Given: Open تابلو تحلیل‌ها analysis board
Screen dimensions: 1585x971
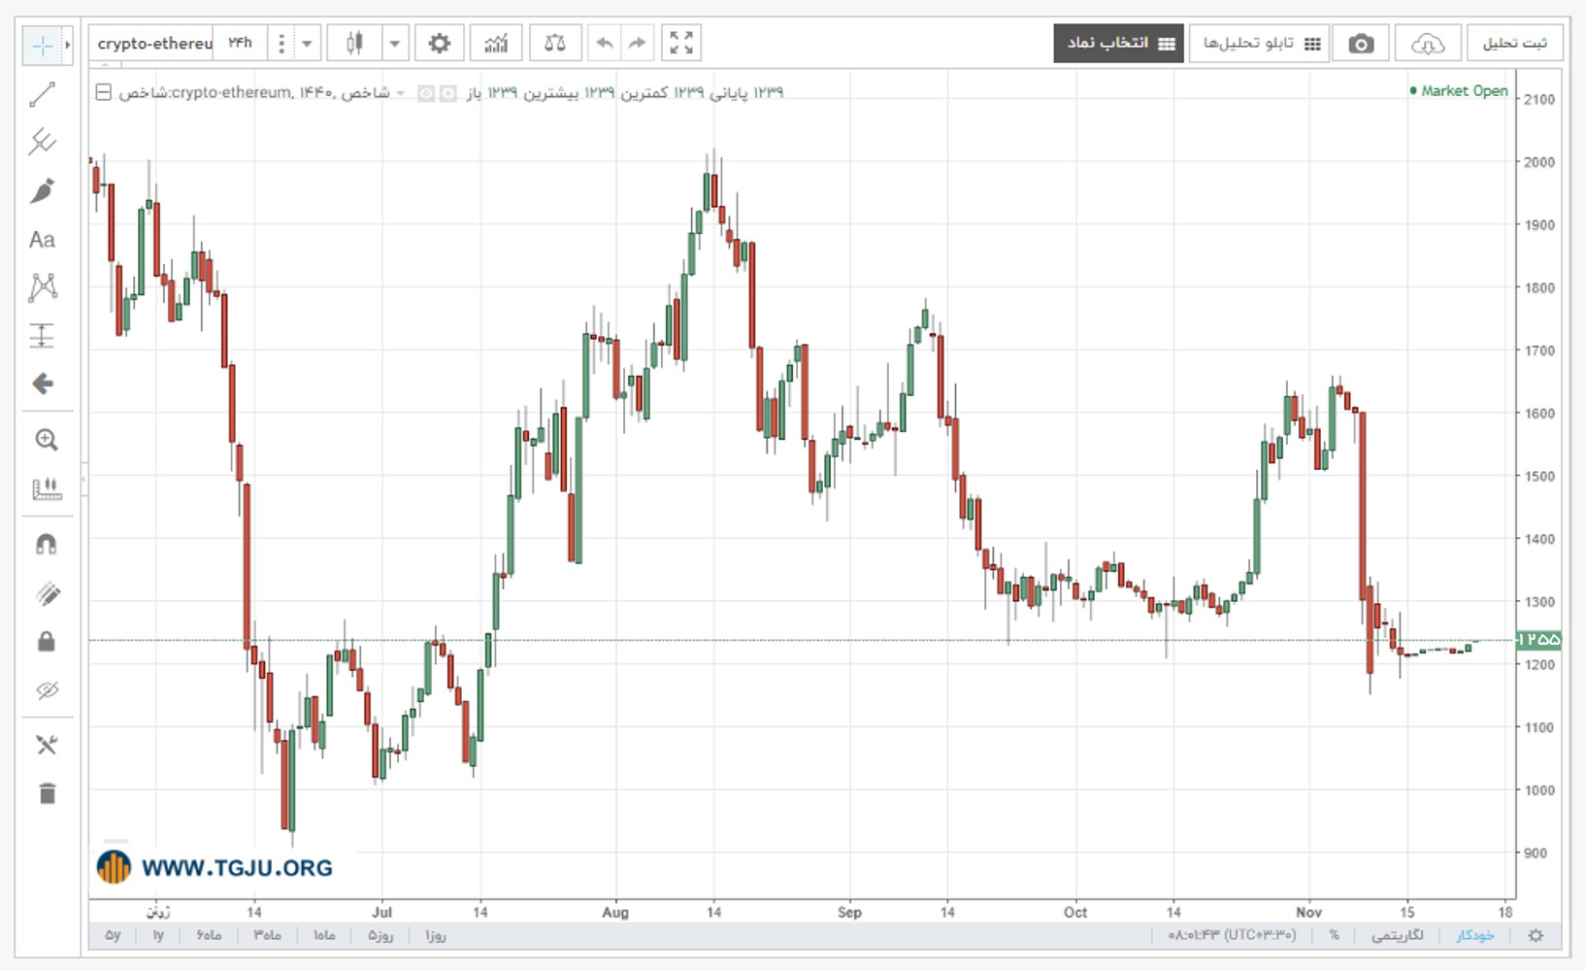Looking at the screenshot, I should point(1259,44).
